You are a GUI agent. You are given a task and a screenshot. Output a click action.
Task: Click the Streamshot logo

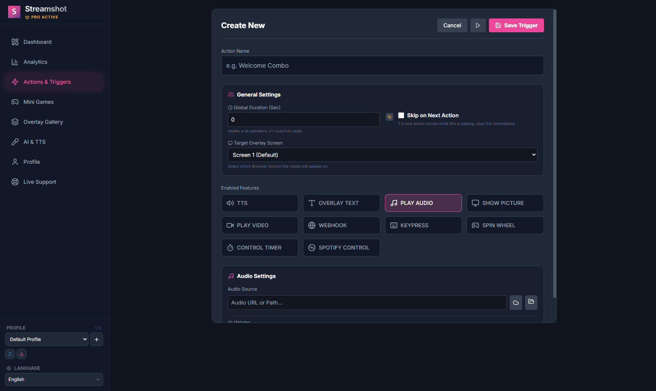tap(14, 12)
